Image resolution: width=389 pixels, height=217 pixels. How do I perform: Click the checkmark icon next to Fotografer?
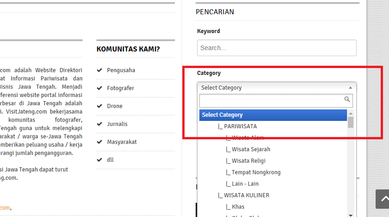99,88
